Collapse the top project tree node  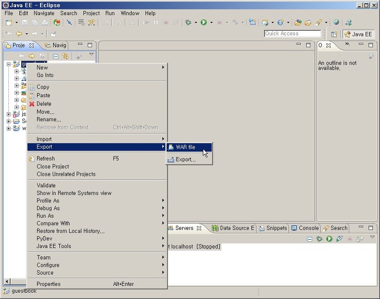click(x=9, y=64)
